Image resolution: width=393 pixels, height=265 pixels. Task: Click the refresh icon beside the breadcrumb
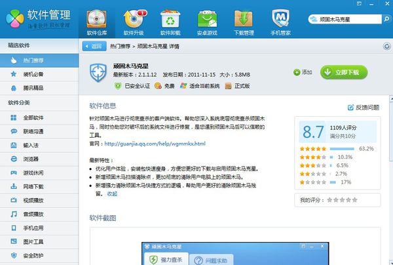386,46
